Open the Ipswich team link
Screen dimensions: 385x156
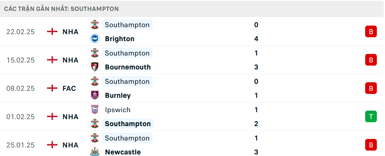coord(118,110)
